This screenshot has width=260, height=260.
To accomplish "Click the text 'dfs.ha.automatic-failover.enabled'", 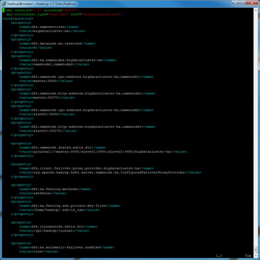I will (x=66, y=247).
